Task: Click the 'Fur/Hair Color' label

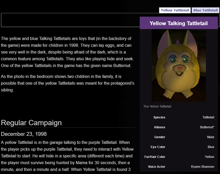Action: click(x=154, y=157)
